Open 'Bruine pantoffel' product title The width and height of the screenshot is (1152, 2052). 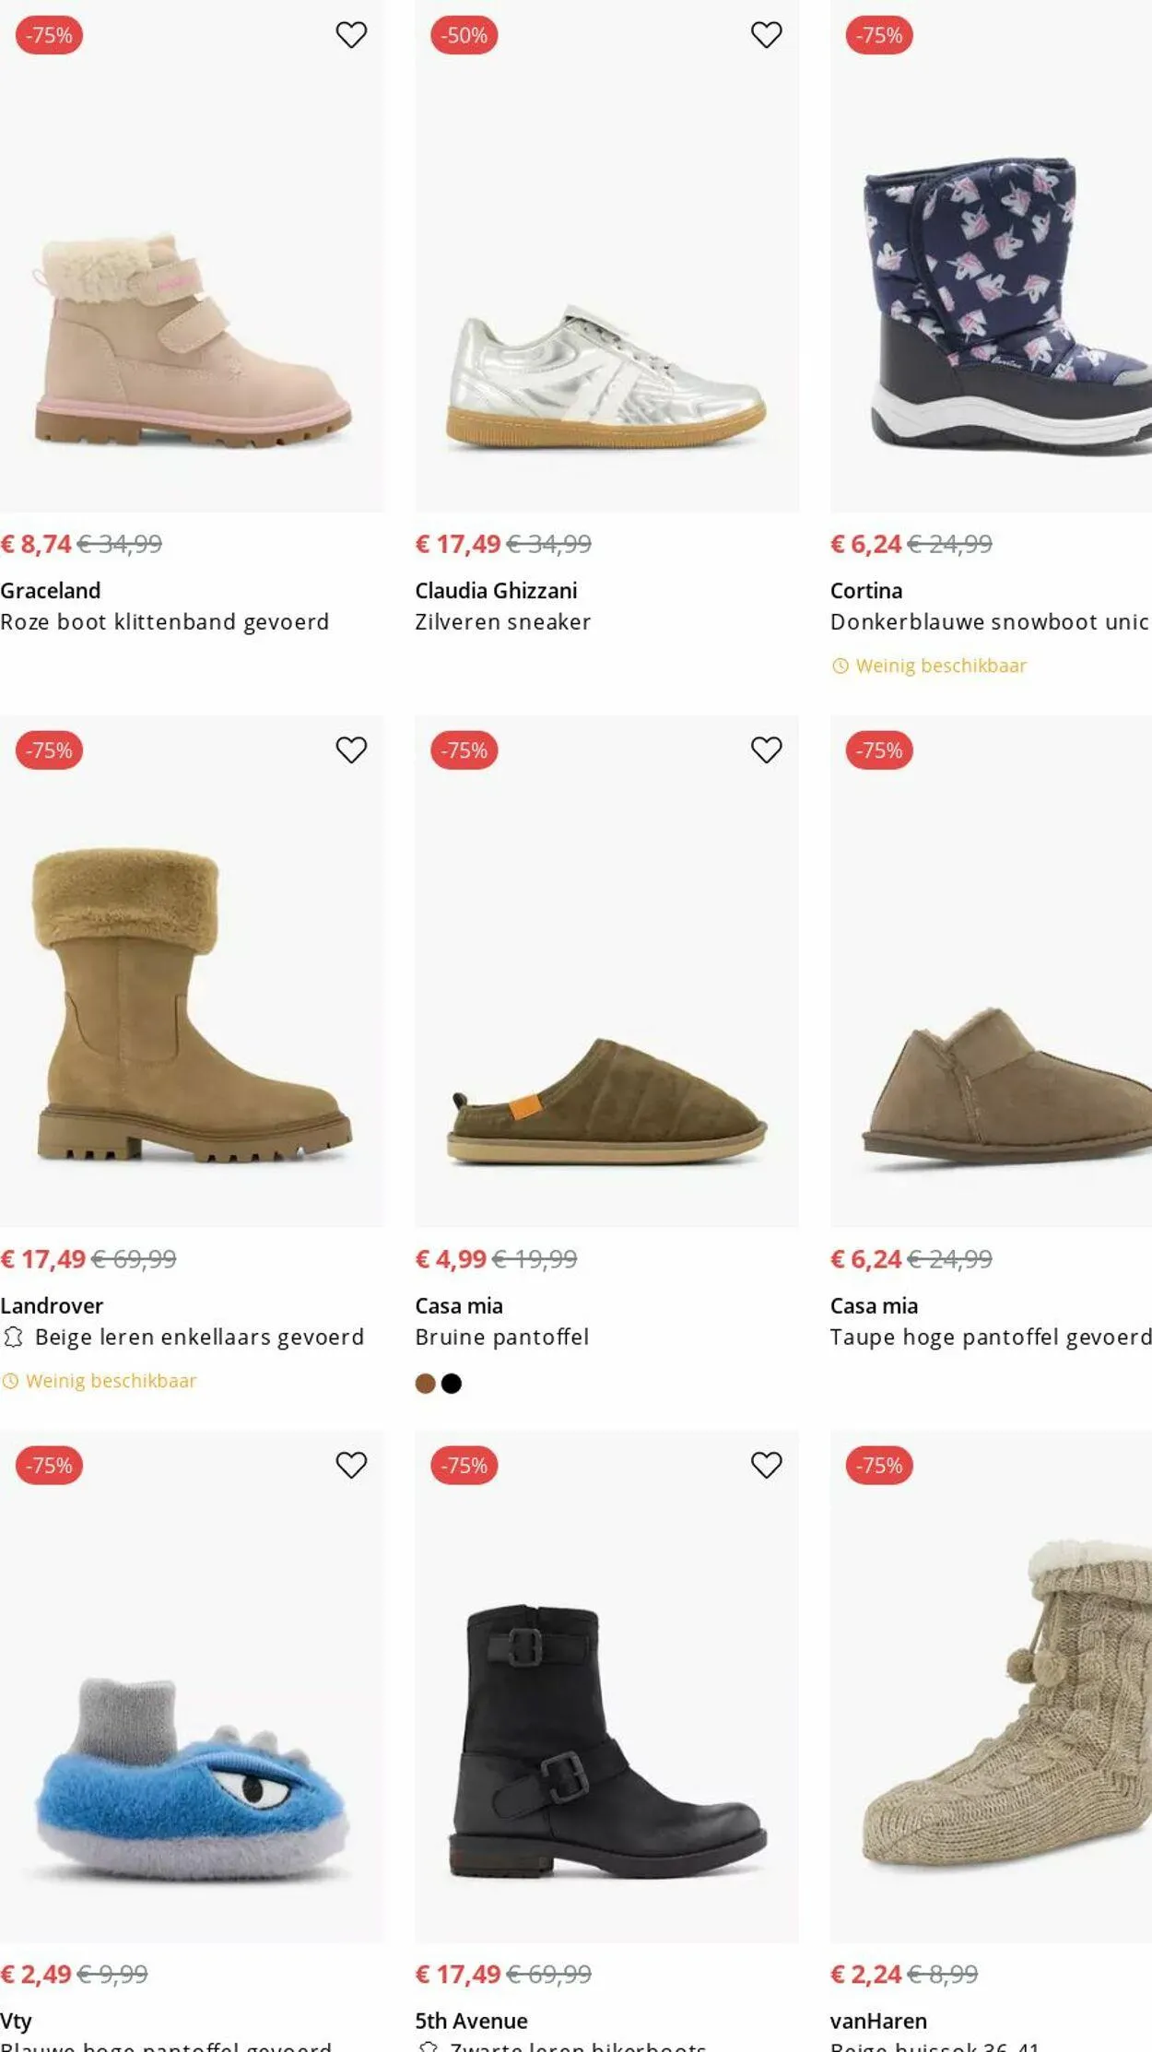point(501,1337)
